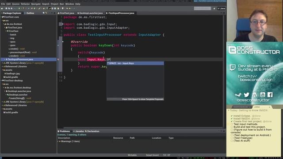The height and width of the screenshot is (159, 283).
Task: Click the YouTube icon on overlay banner
Action: [x=263, y=95]
